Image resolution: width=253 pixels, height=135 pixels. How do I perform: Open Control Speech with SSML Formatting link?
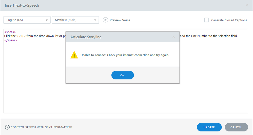coord(41,127)
